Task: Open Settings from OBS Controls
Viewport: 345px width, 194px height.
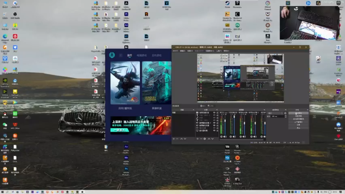Action: pyautogui.click(x=298, y=125)
